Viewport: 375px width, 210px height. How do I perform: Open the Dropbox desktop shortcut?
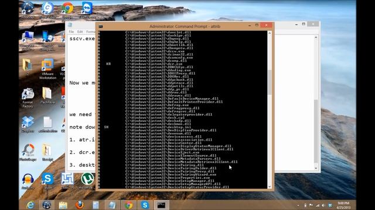pyautogui.click(x=28, y=122)
